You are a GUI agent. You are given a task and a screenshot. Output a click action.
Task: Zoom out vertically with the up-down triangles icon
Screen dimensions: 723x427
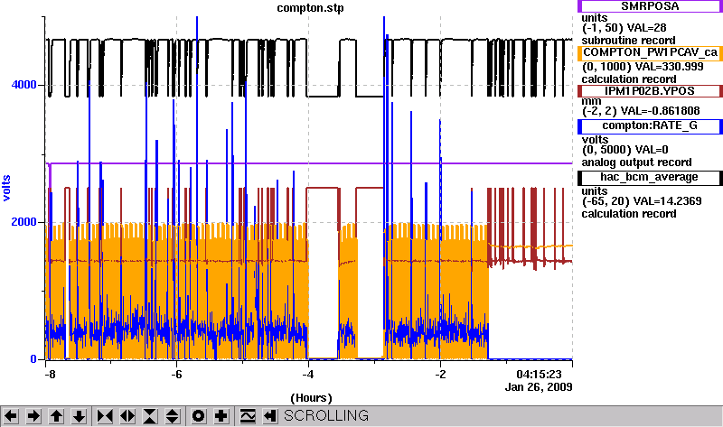[173, 416]
